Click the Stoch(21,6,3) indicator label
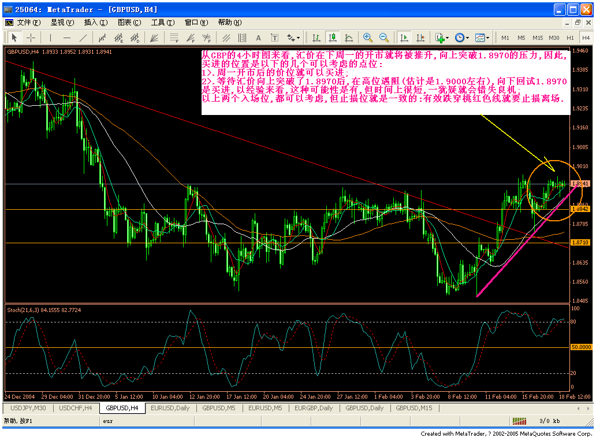 click(x=44, y=310)
